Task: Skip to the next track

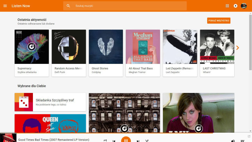Action: point(138,141)
